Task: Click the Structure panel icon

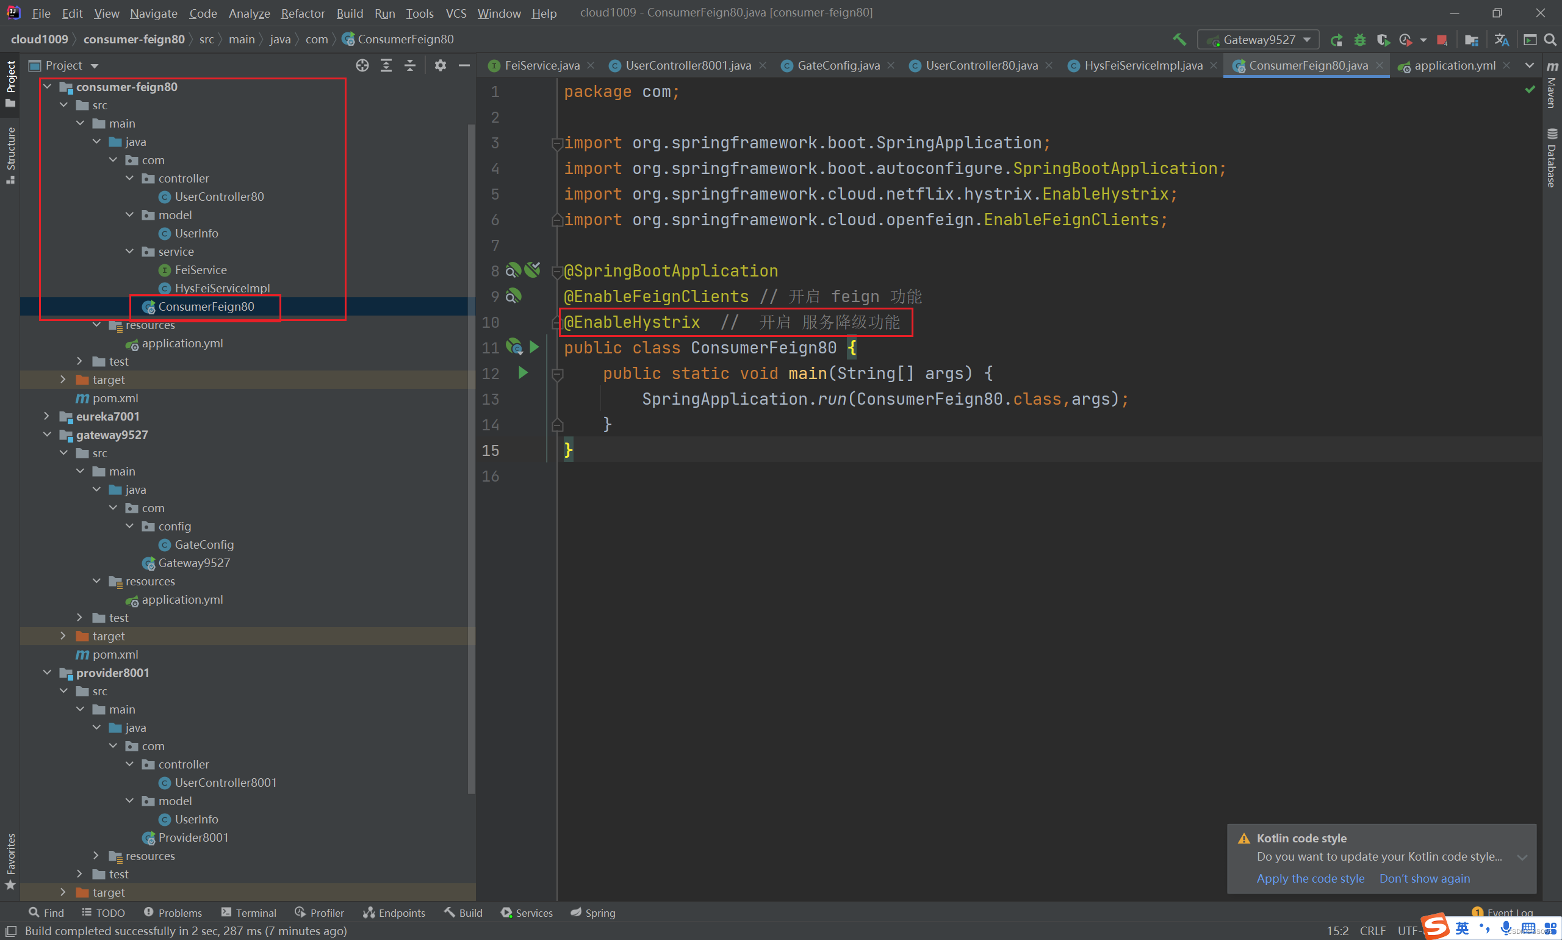Action: 13,156
